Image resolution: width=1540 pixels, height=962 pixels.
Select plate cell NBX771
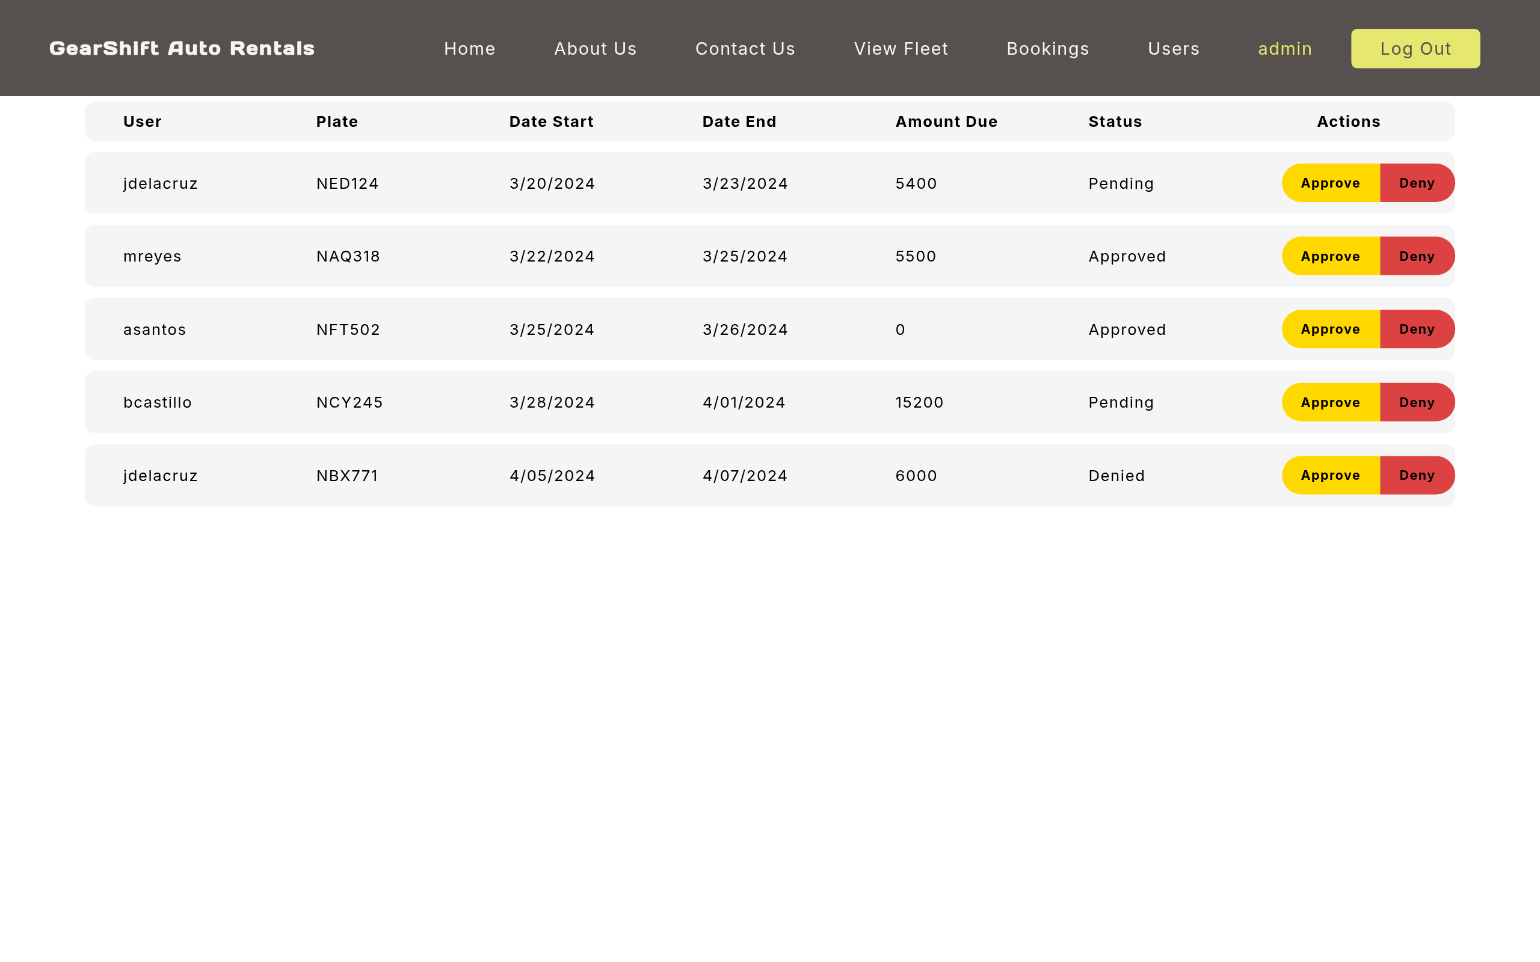[348, 475]
